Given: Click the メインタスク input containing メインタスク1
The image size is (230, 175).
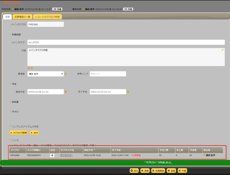Looking at the screenshot, I should click(x=126, y=42).
